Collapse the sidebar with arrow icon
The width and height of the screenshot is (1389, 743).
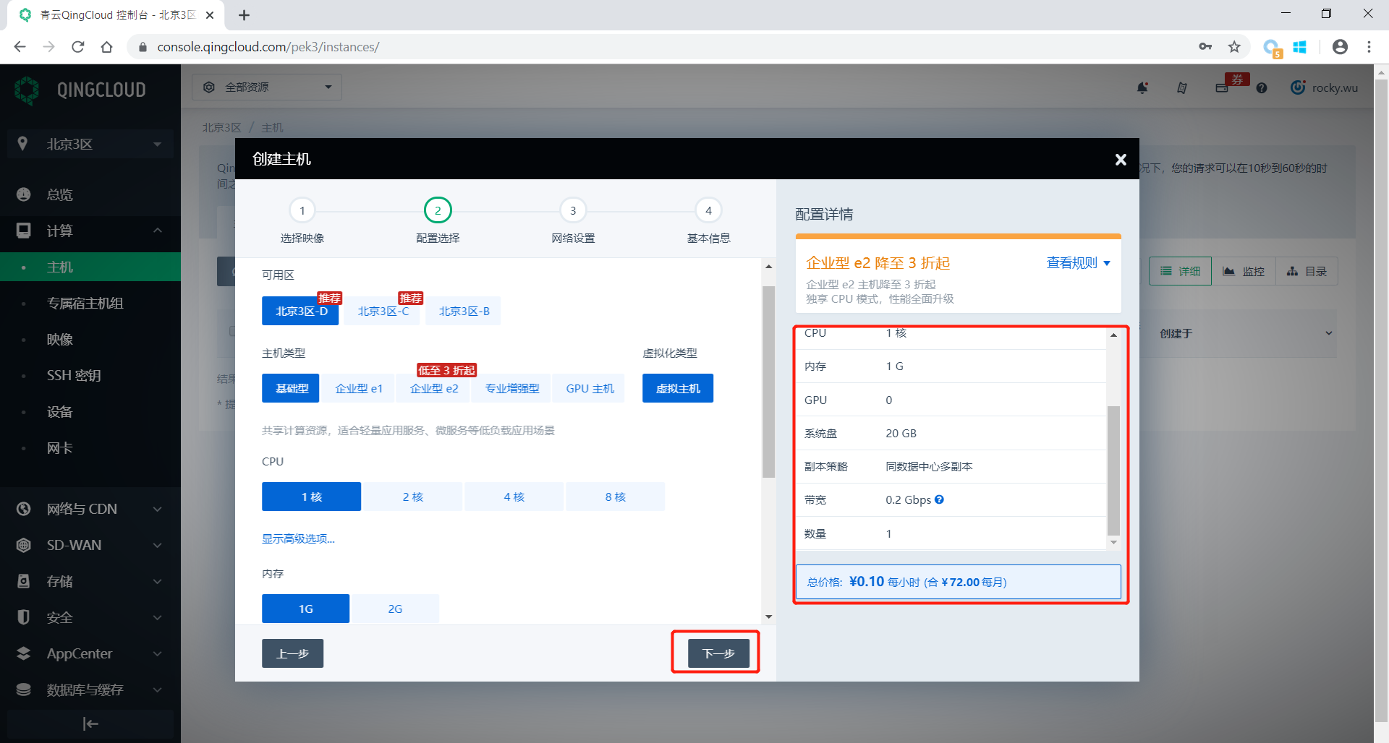tap(90, 723)
